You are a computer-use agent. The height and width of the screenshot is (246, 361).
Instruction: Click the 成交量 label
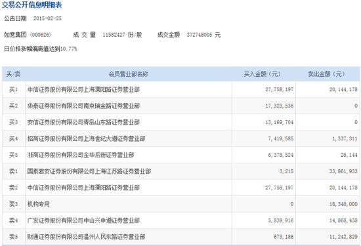tap(84, 35)
